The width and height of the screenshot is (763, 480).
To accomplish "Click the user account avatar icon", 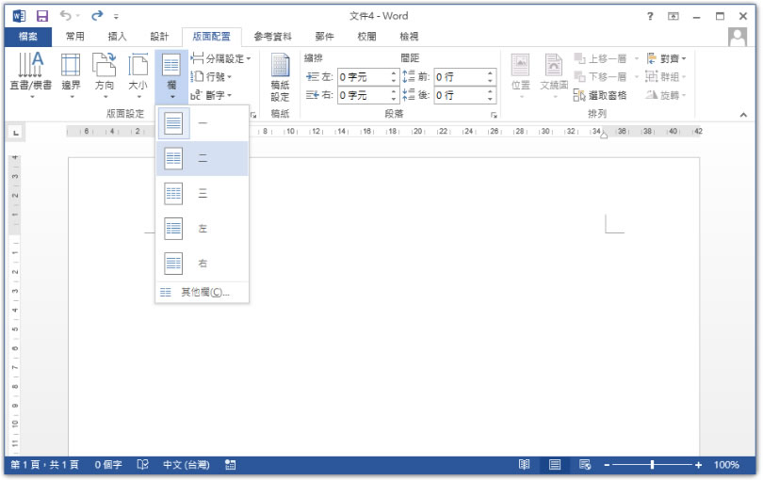I will (x=738, y=37).
